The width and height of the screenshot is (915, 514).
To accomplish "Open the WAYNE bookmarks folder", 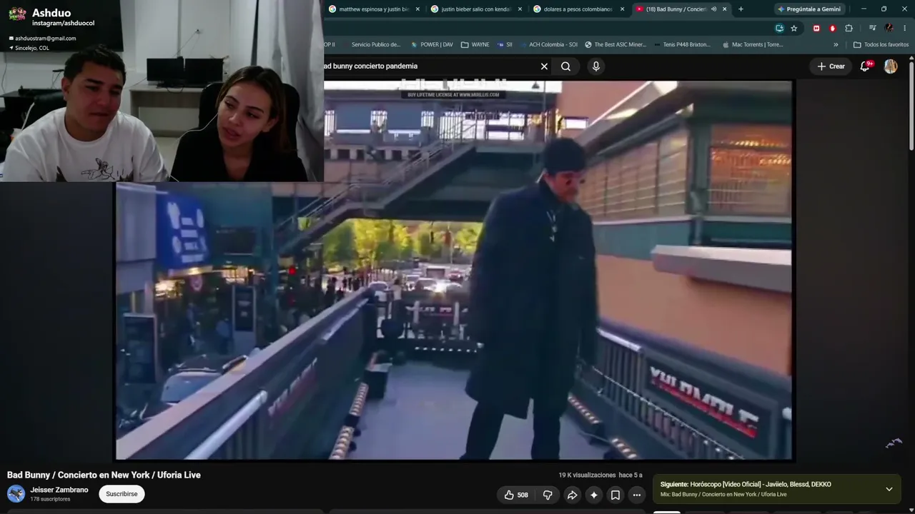I will coord(475,44).
